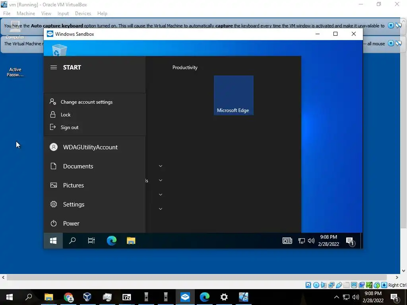Expand the chevron beside the Pictures row
This screenshot has height=305, width=407.
(161, 180)
